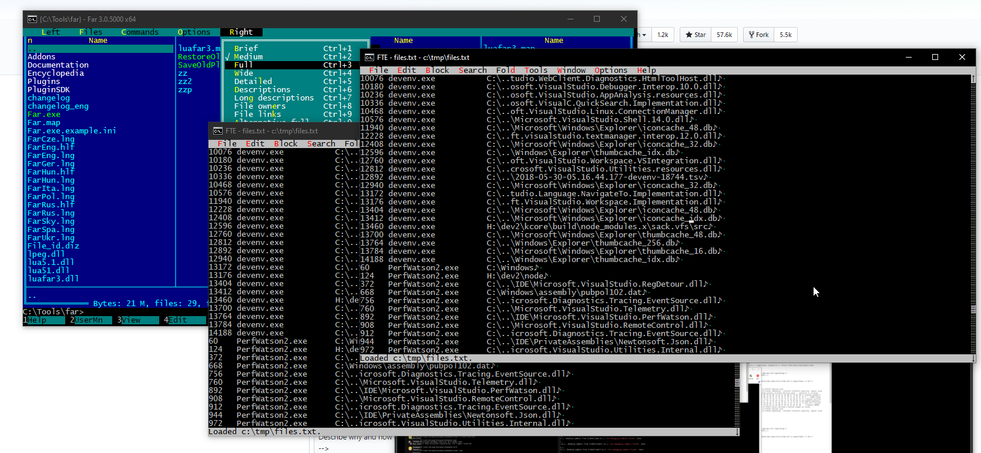Open Fold menu in front FTE window
The height and width of the screenshot is (453, 981).
click(505, 70)
